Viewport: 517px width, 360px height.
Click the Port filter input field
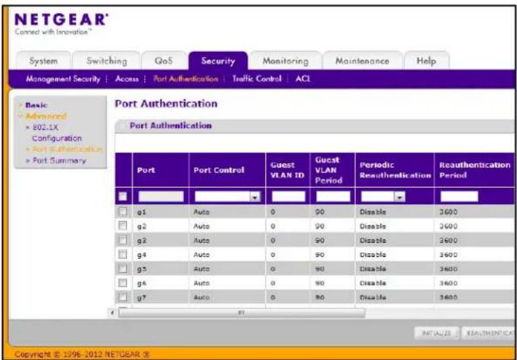161,196
